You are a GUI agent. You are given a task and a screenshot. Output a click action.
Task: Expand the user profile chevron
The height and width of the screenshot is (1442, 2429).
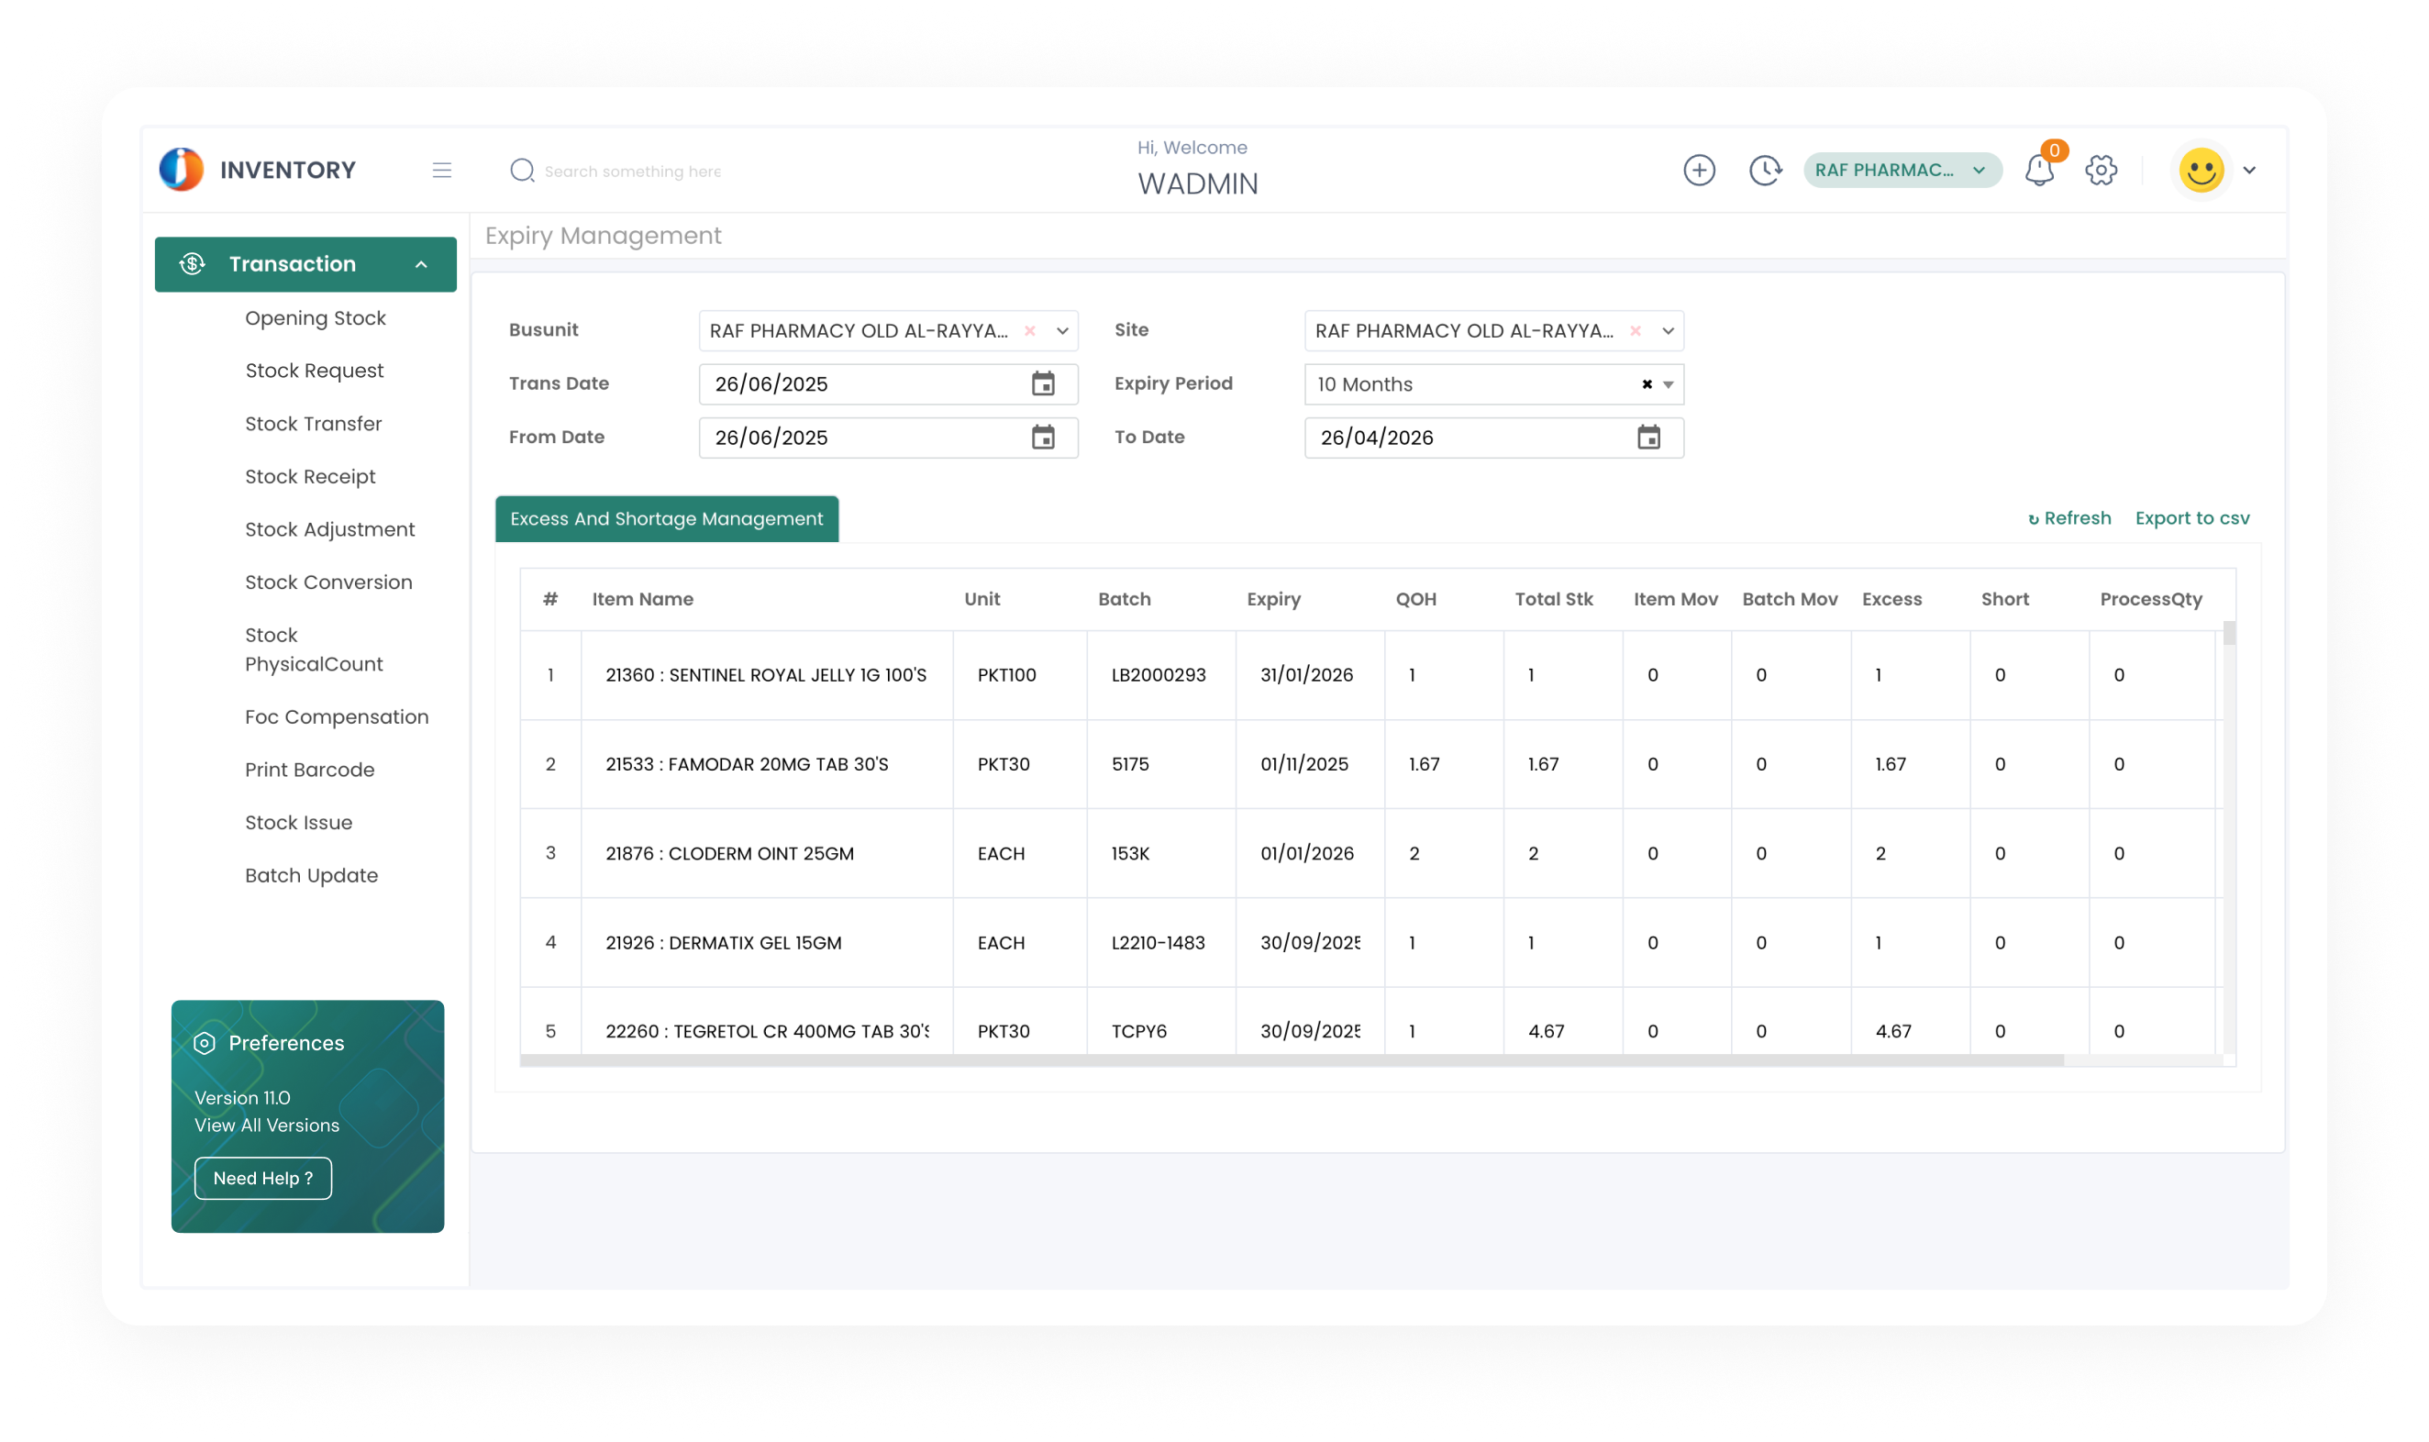(2248, 170)
